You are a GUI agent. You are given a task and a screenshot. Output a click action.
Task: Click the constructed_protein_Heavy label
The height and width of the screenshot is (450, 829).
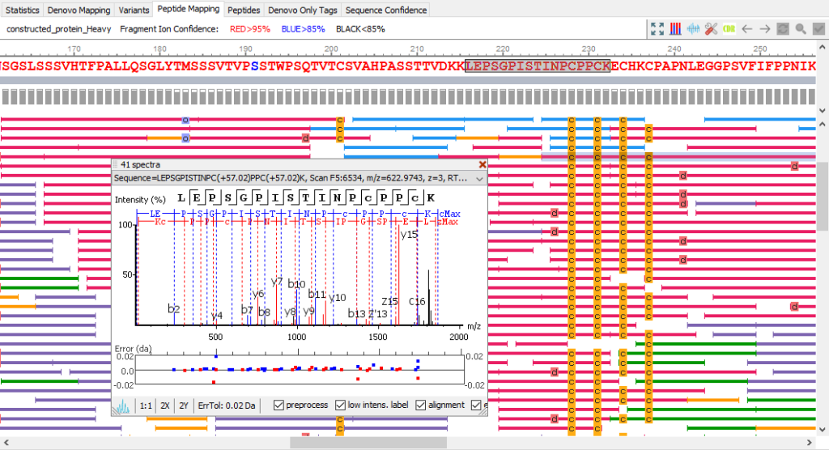tap(58, 29)
